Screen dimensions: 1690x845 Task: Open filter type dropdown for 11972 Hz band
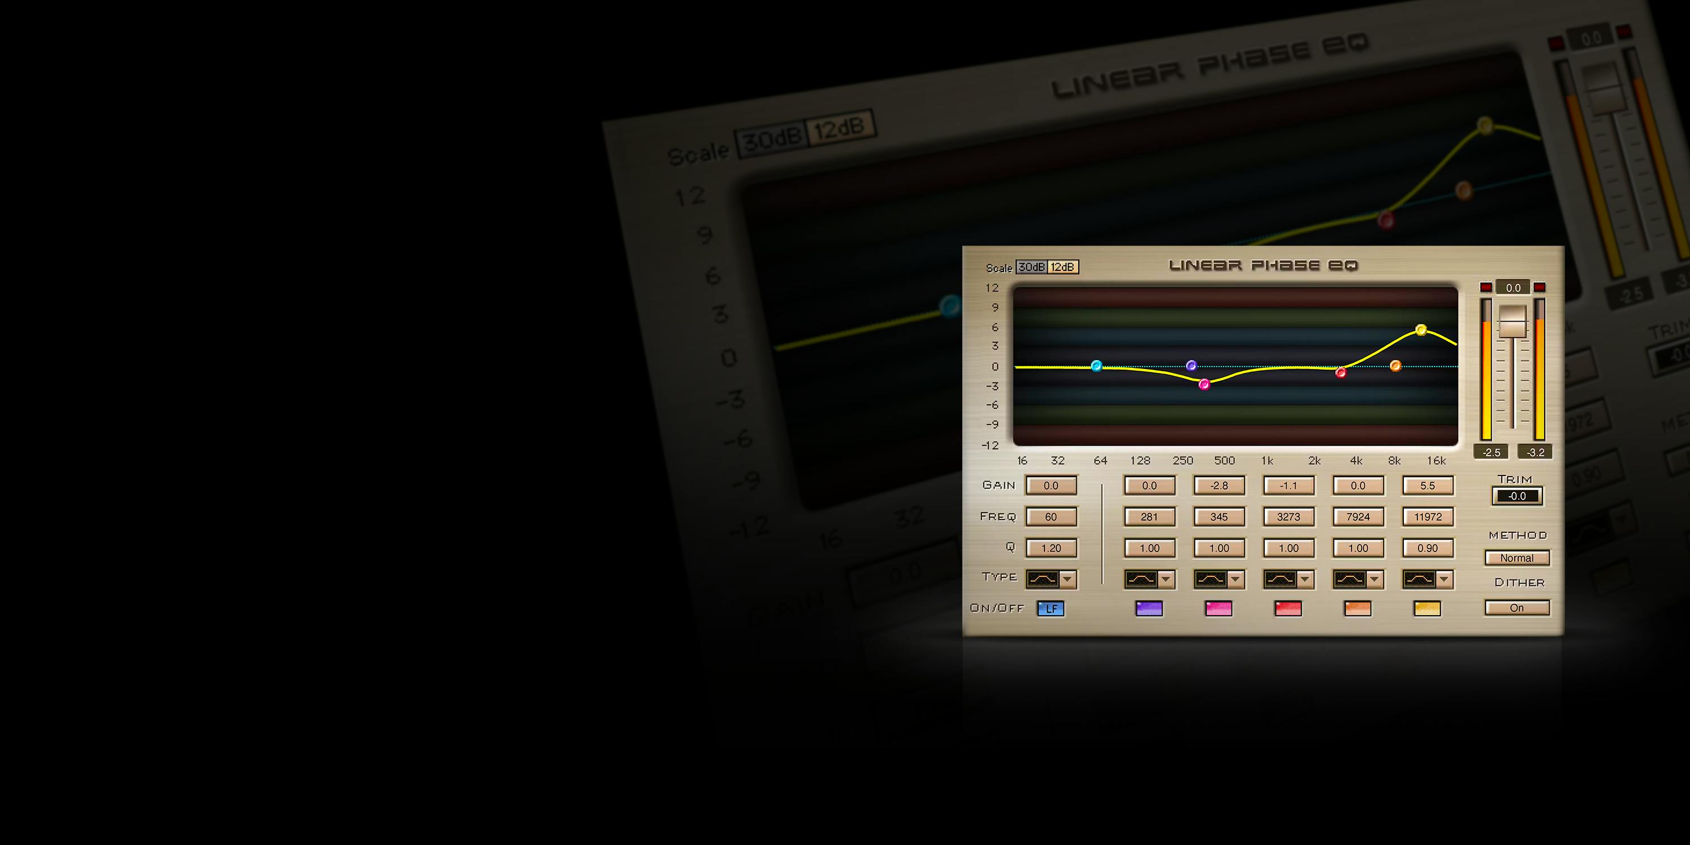pos(1444,579)
